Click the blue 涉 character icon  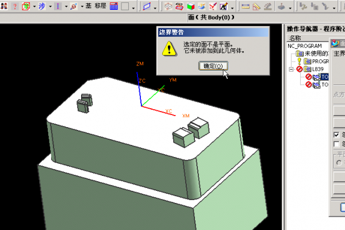[x=42, y=6]
